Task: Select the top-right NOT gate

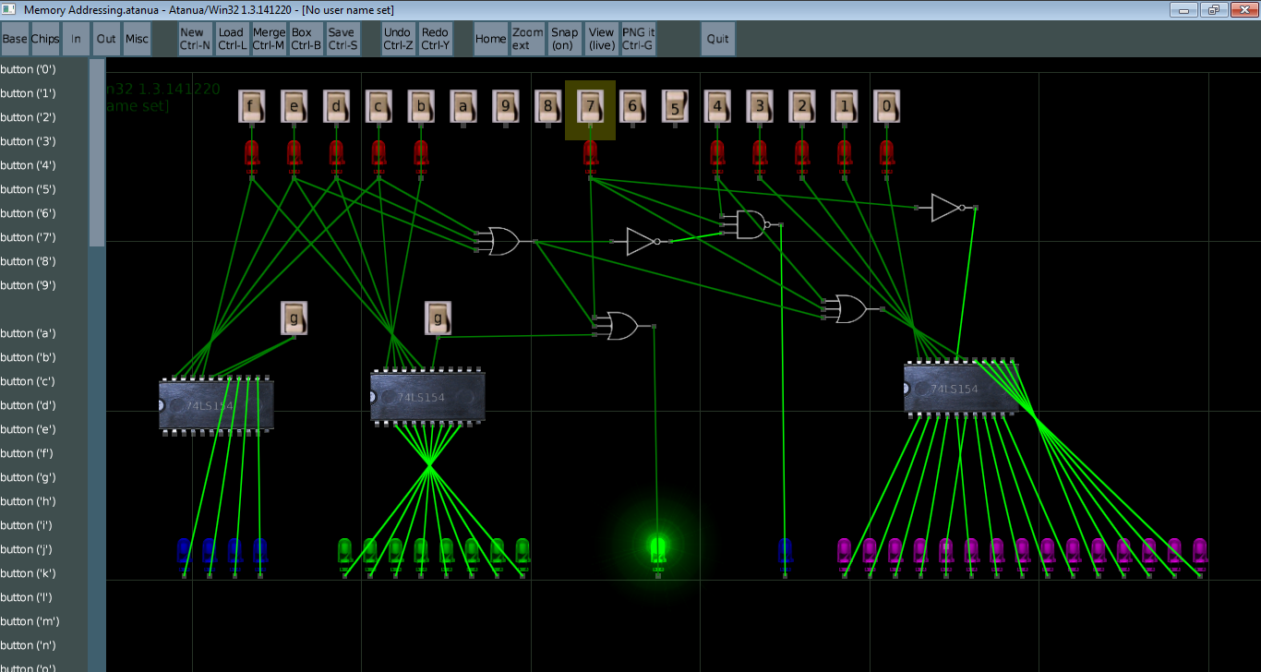Action: 947,208
